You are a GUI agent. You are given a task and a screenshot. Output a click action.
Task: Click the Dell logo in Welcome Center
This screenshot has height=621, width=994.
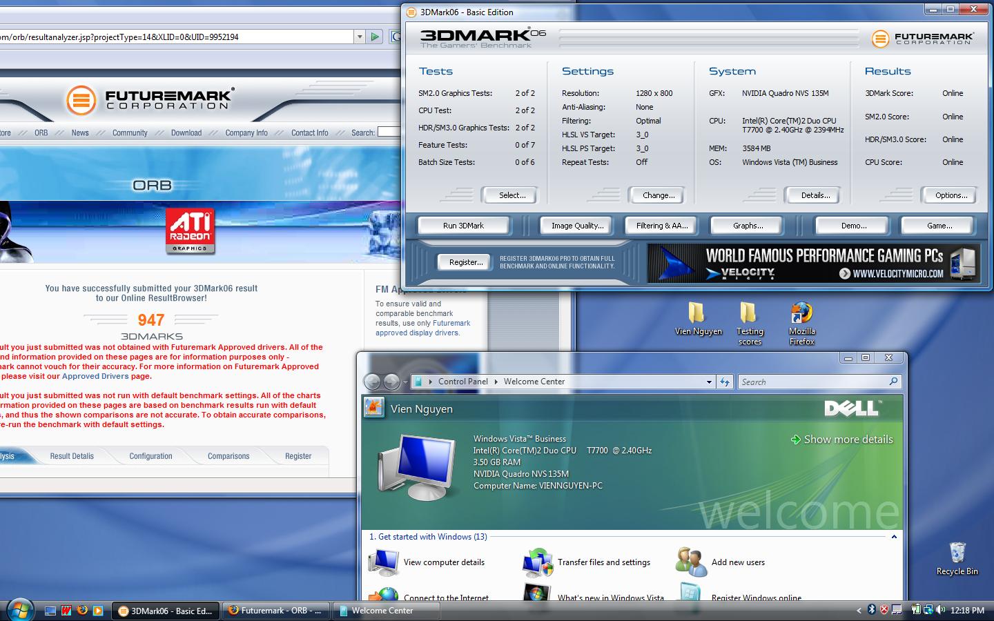pyautogui.click(x=852, y=408)
